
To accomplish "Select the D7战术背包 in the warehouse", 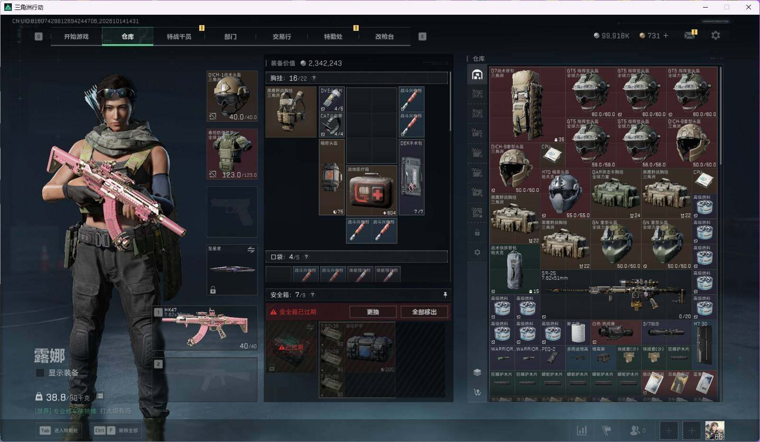I will click(528, 105).
